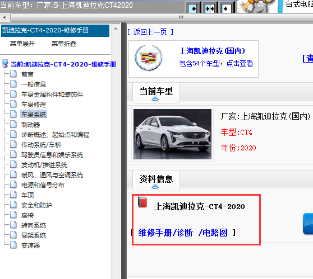Open the 转向系统 tree item
This screenshot has height=279, width=313.
34,225
